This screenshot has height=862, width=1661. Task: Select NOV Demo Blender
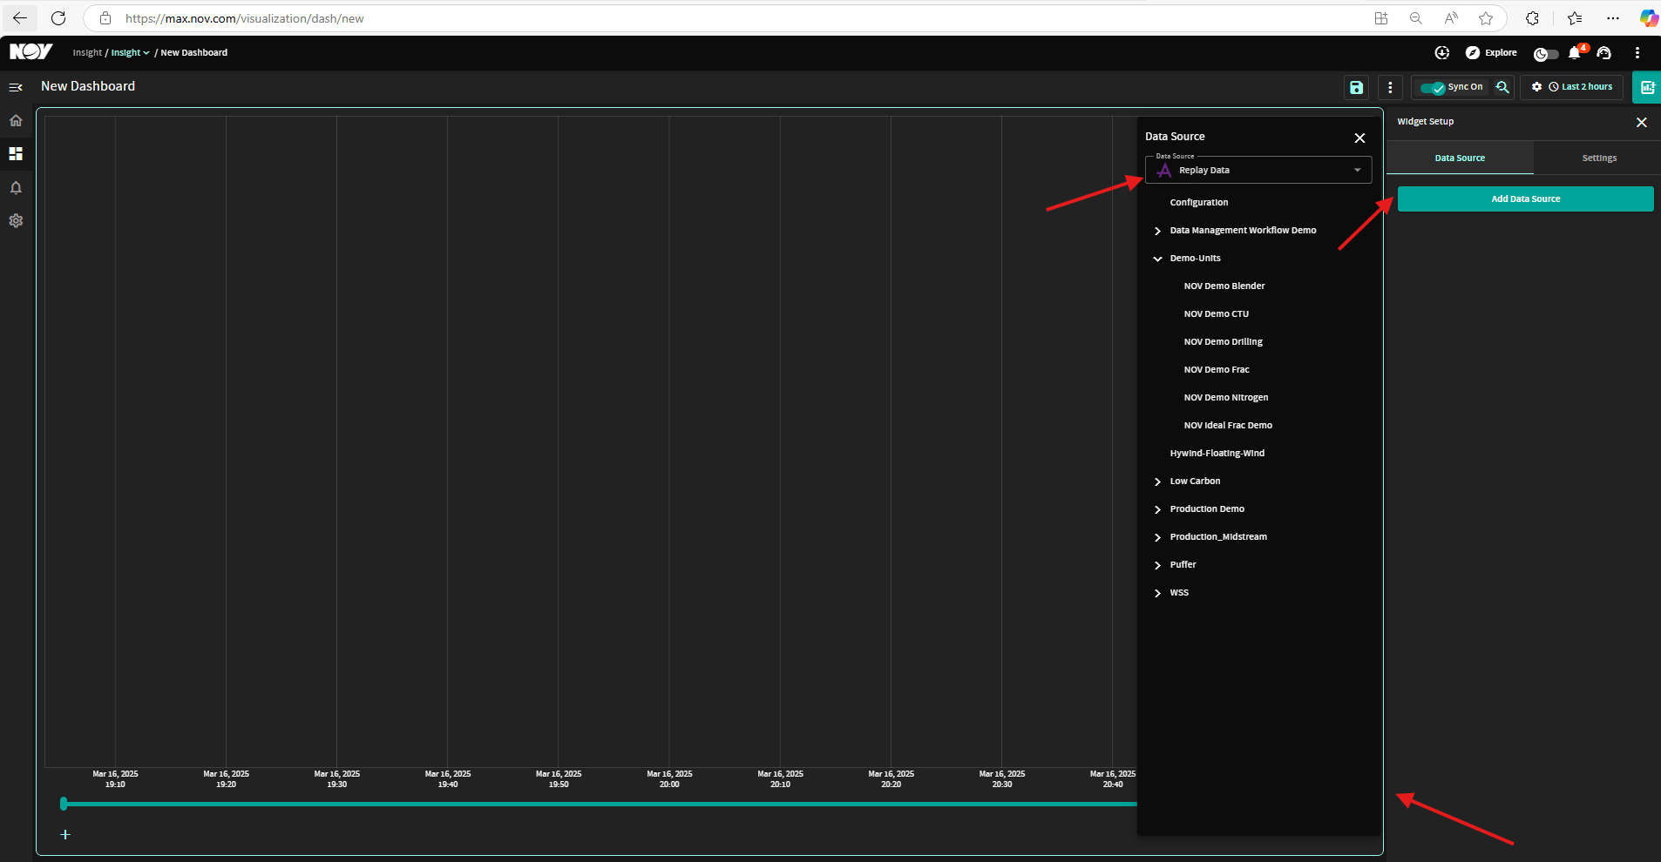click(x=1224, y=286)
